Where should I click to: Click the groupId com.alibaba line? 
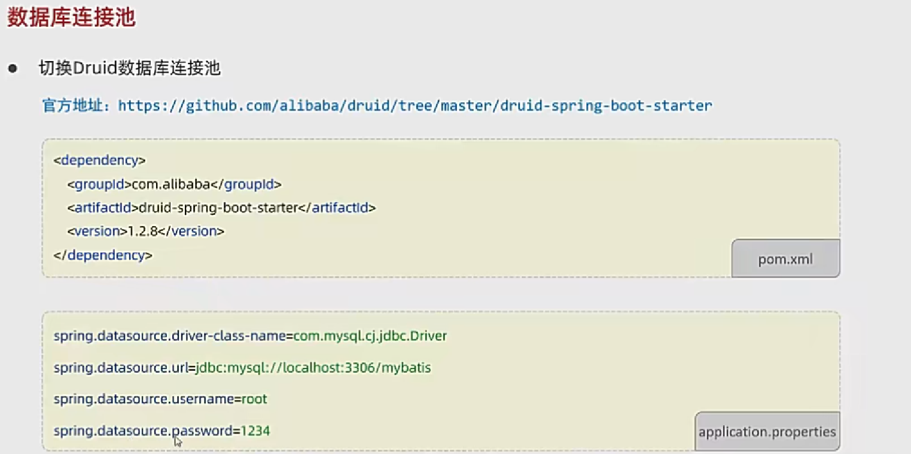[x=174, y=184]
